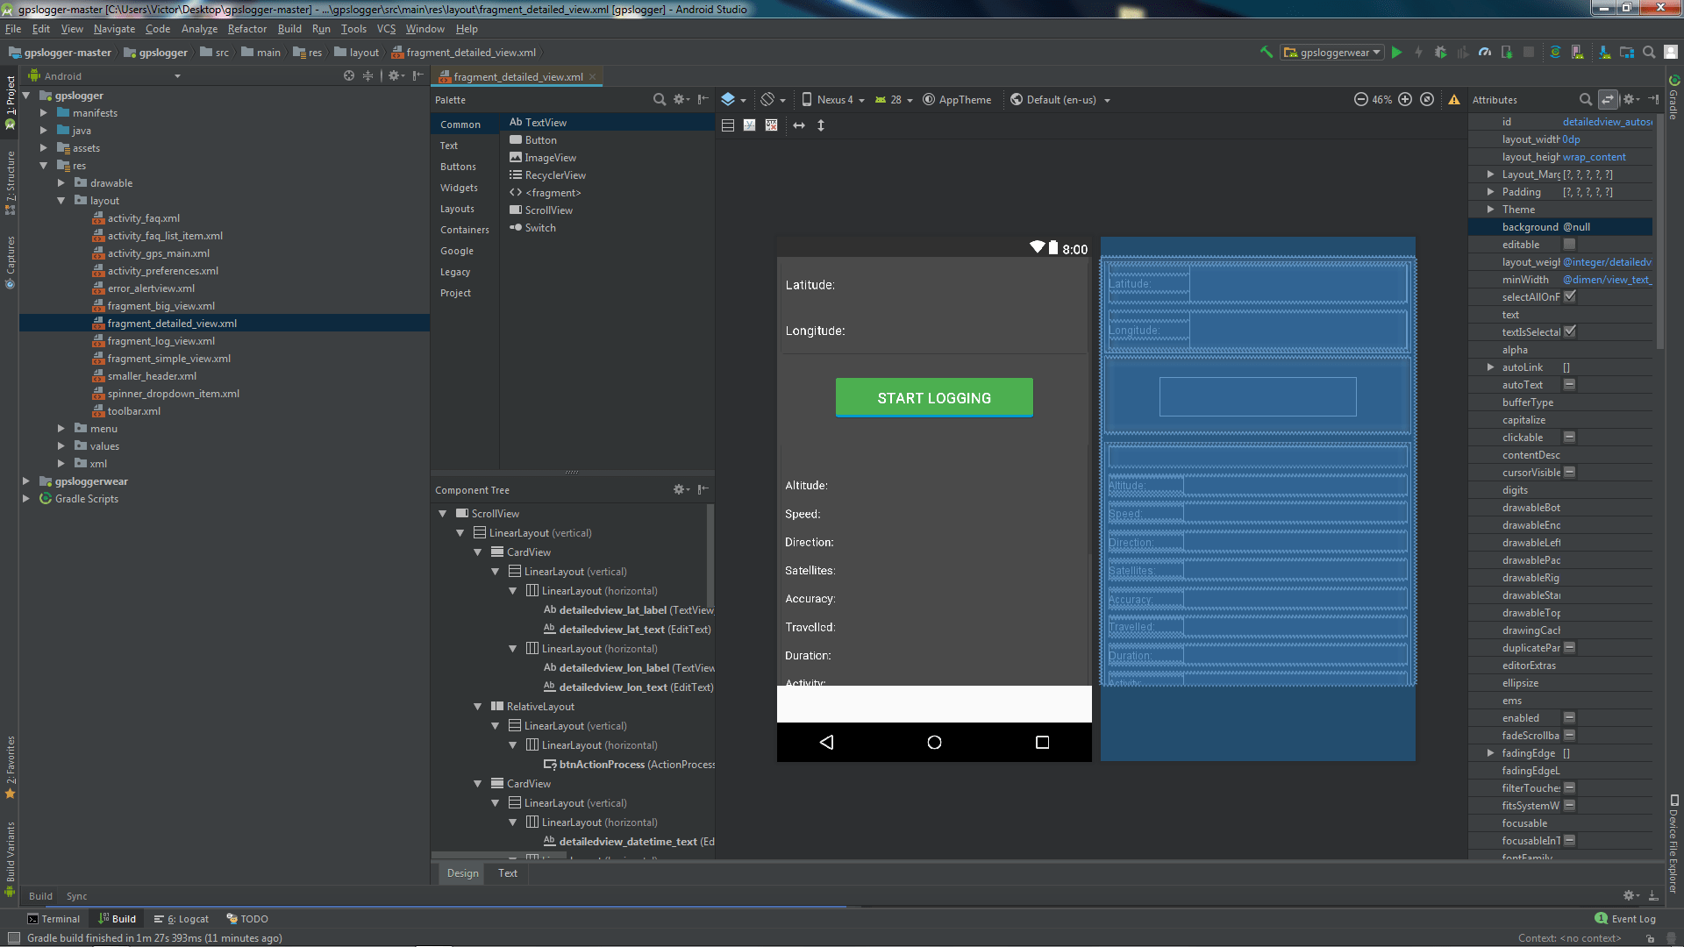
Task: Select fragment_detailed_view.xml in the project tree
Action: [172, 323]
